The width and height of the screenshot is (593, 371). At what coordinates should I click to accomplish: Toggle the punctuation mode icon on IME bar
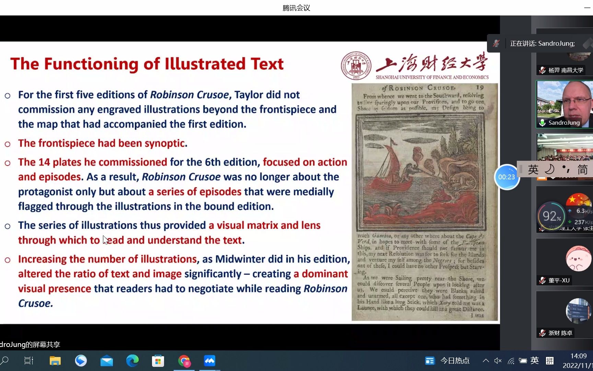566,169
